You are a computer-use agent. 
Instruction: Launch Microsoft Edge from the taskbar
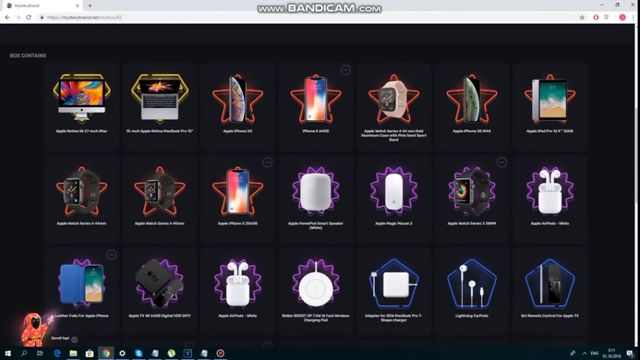57,353
